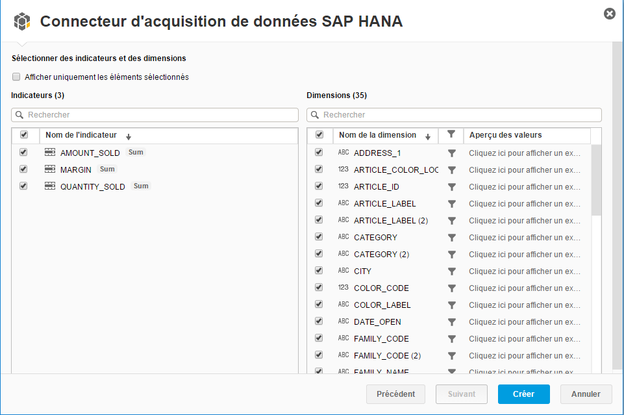Click the measure icon beside AMOUNT_SOLD
Viewport: 624px width, 415px height.
coord(50,153)
